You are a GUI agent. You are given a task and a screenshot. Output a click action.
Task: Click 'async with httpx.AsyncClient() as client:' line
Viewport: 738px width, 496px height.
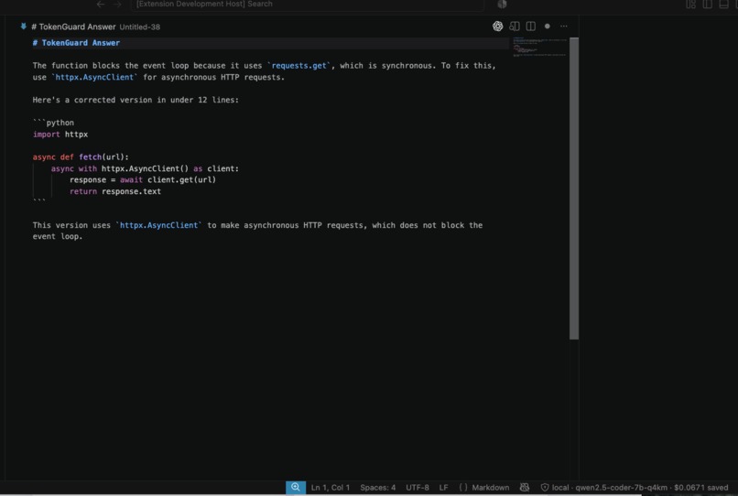(x=145, y=168)
